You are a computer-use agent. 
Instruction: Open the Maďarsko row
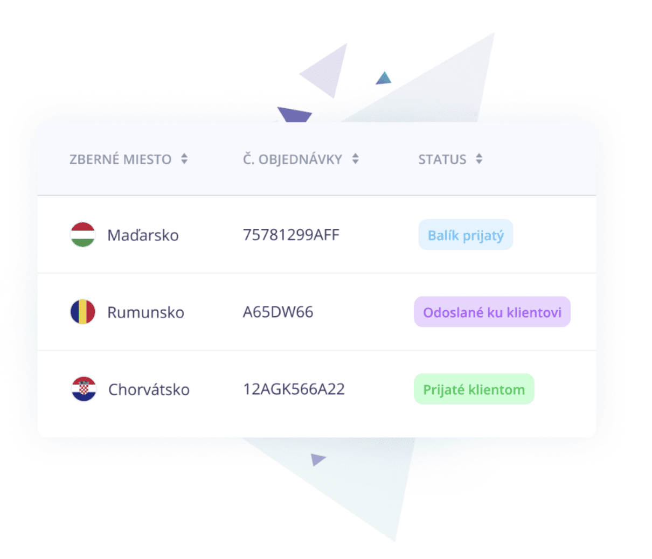(317, 235)
